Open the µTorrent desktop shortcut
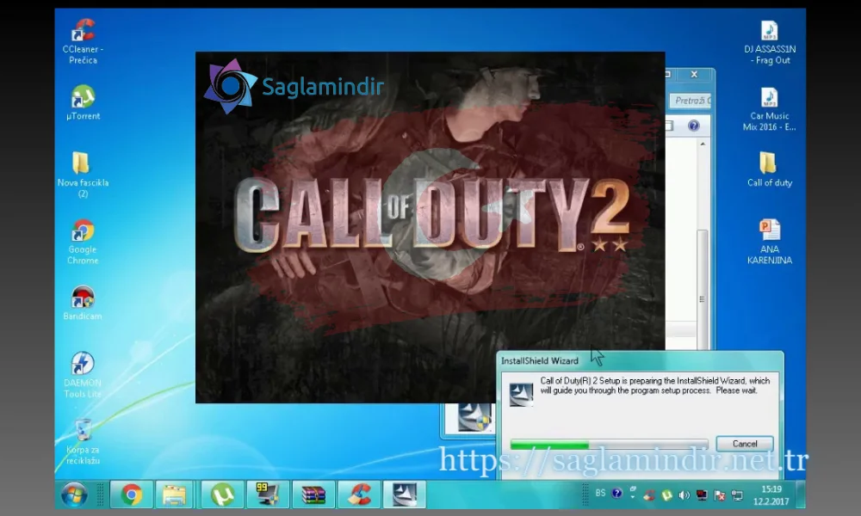This screenshot has height=516, width=861. point(83,102)
